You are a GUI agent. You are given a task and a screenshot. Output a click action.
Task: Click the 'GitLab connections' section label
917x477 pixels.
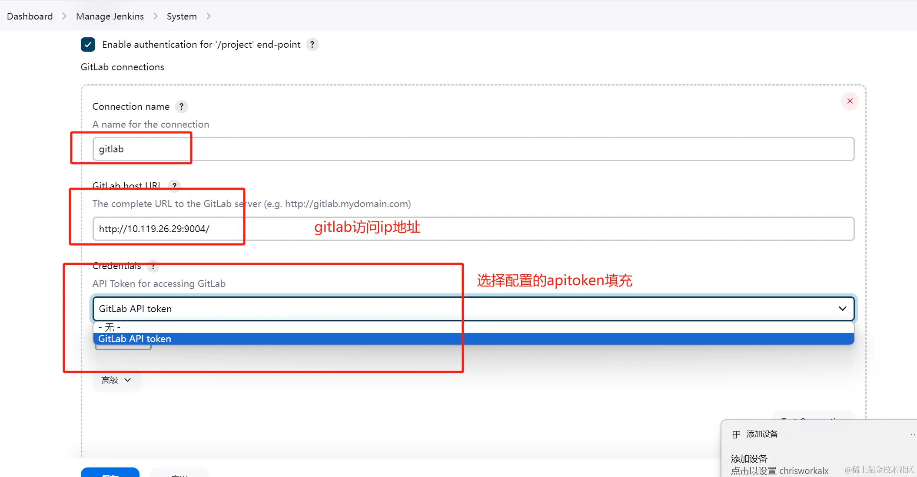point(123,67)
